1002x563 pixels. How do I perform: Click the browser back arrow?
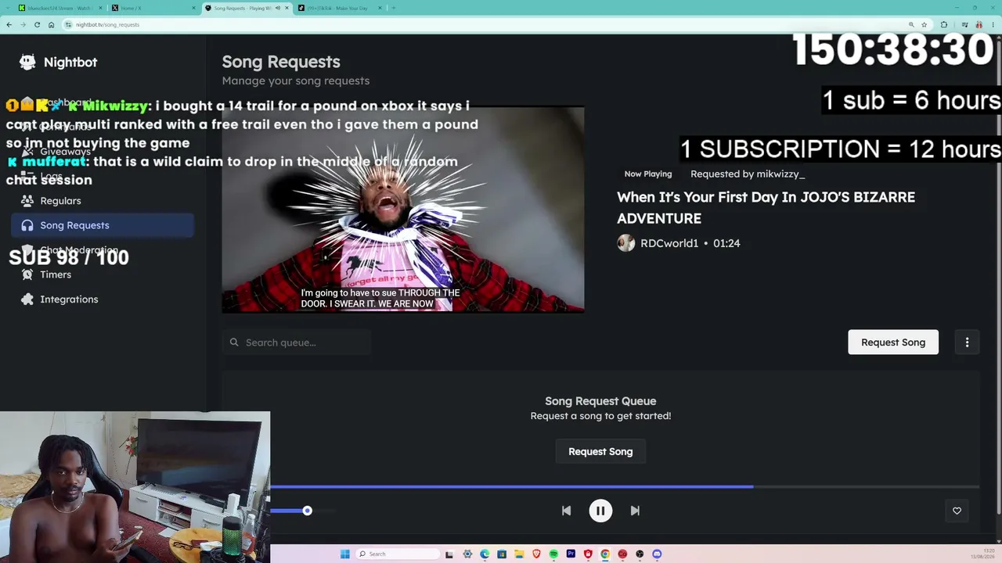tap(9, 24)
